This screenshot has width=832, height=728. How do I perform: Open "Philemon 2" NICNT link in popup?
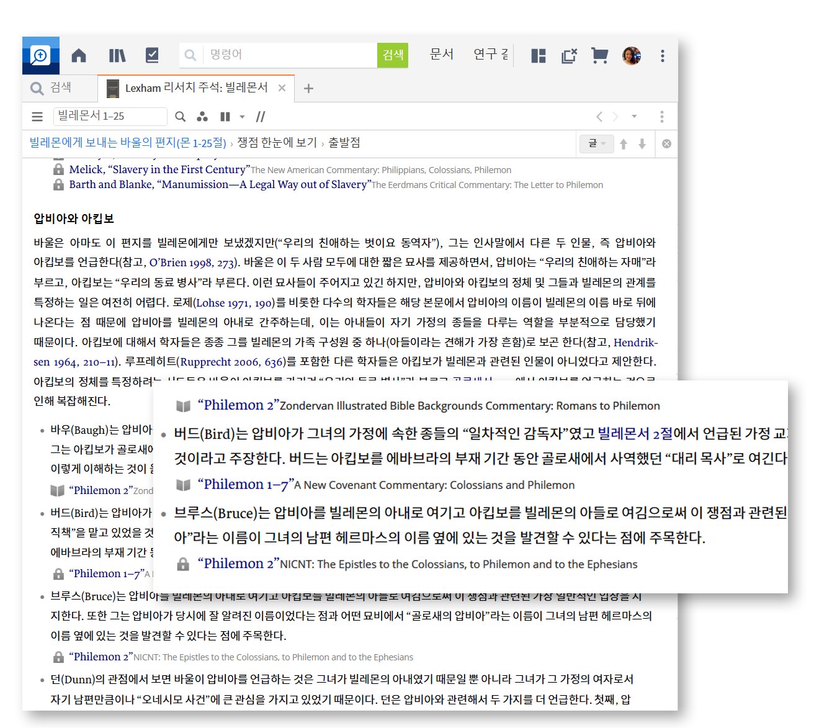[x=238, y=563]
